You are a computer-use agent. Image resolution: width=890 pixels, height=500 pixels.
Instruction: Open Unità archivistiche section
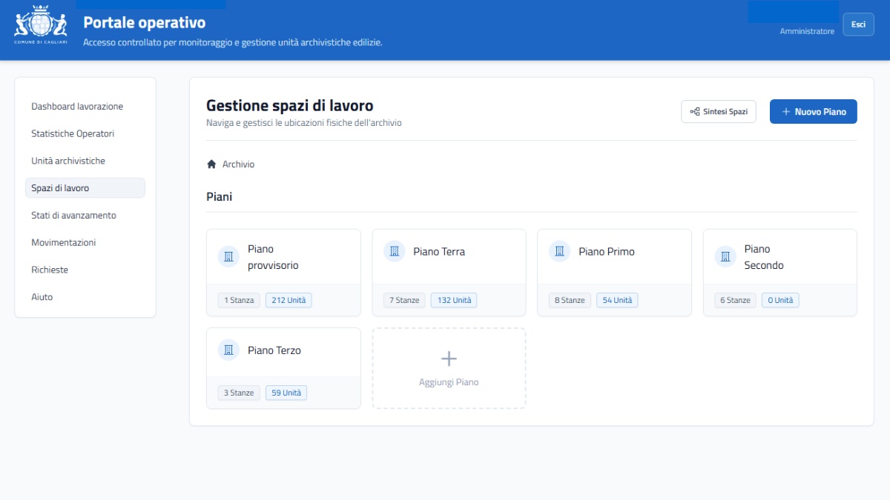tap(85, 161)
